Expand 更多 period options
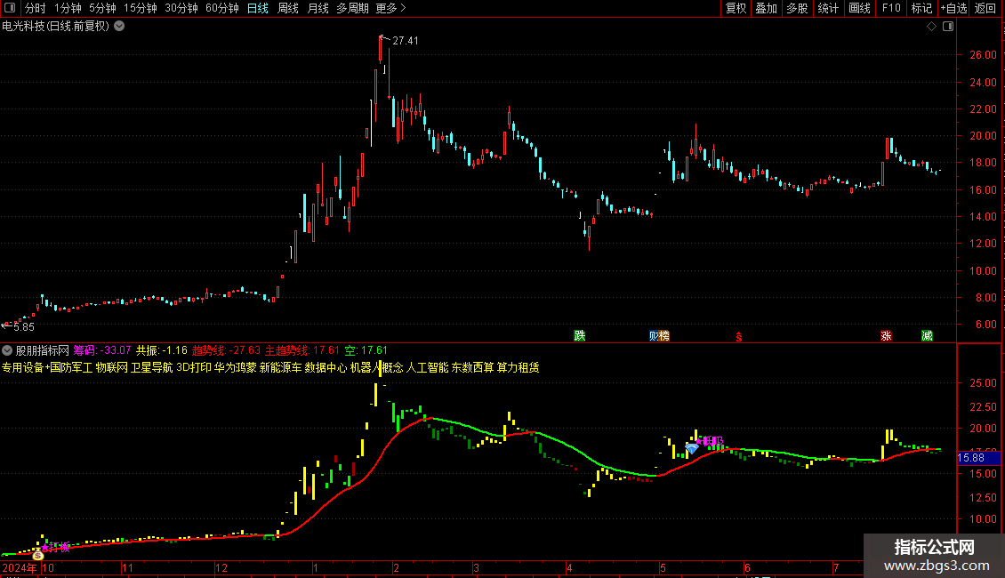1005x578 pixels. (x=390, y=8)
